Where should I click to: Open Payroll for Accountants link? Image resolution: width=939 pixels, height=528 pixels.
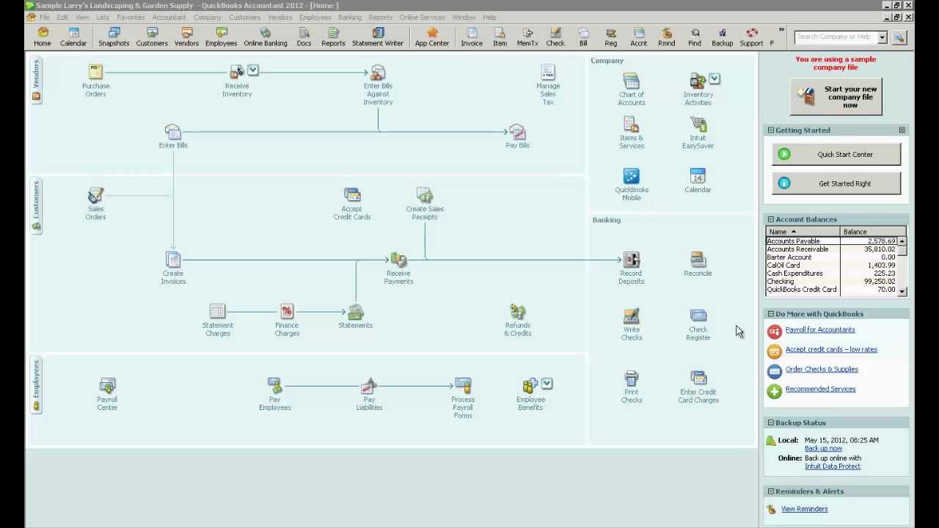(x=820, y=330)
